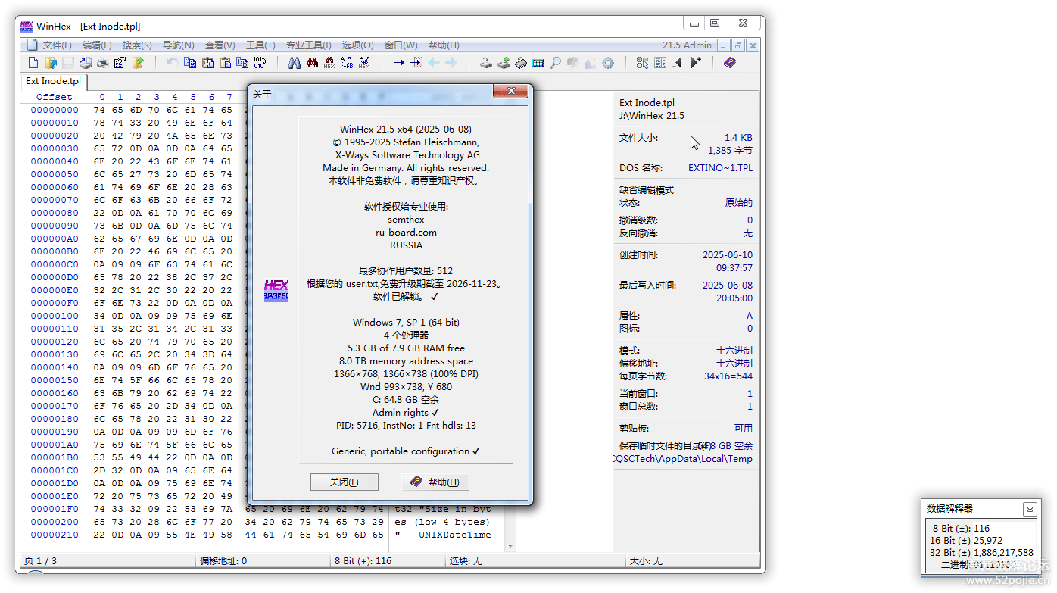
Task: Click the Data Interpreter list toolbar icon
Action: tap(660, 63)
